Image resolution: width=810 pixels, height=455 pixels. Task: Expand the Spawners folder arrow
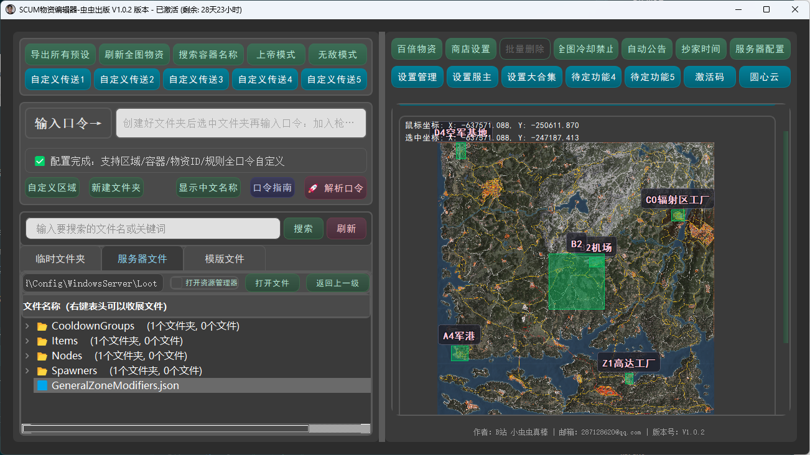point(27,371)
